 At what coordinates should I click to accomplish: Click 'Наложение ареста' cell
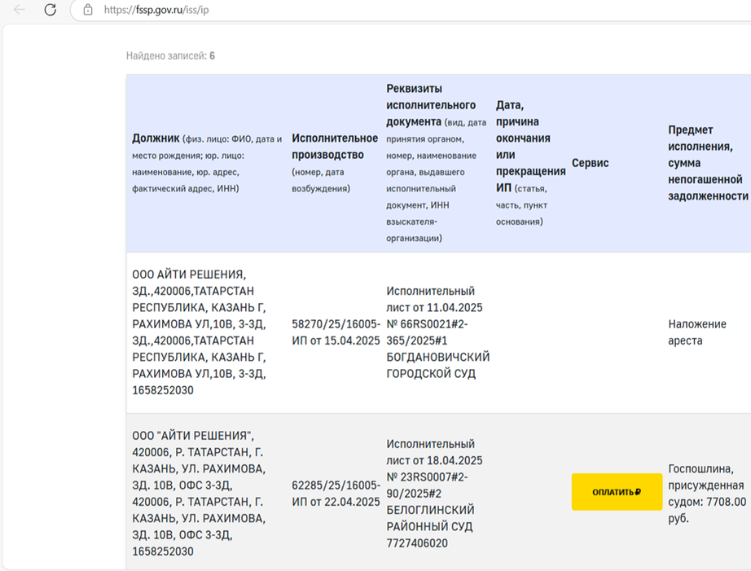tap(697, 332)
